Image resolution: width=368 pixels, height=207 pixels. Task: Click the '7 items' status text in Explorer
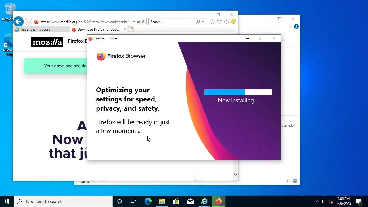[x=84, y=181]
